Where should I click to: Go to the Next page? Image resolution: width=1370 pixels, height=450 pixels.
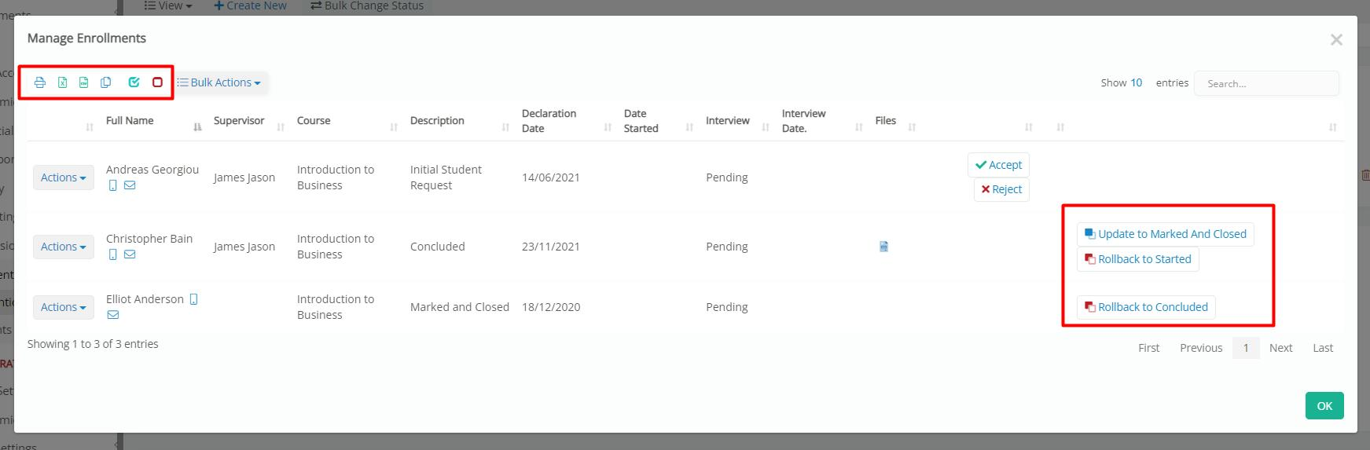[x=1280, y=348]
